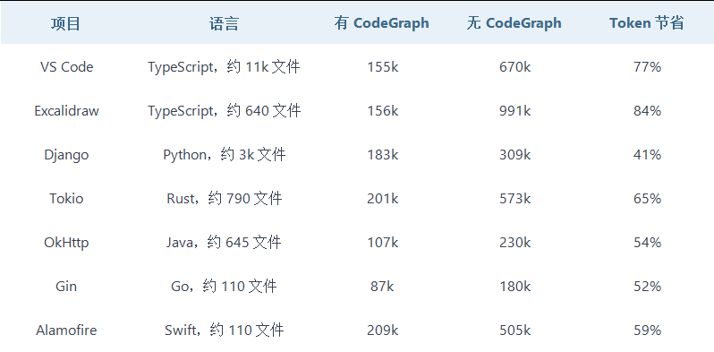
Task: Select the 65% token saving cell
Action: [x=647, y=198]
